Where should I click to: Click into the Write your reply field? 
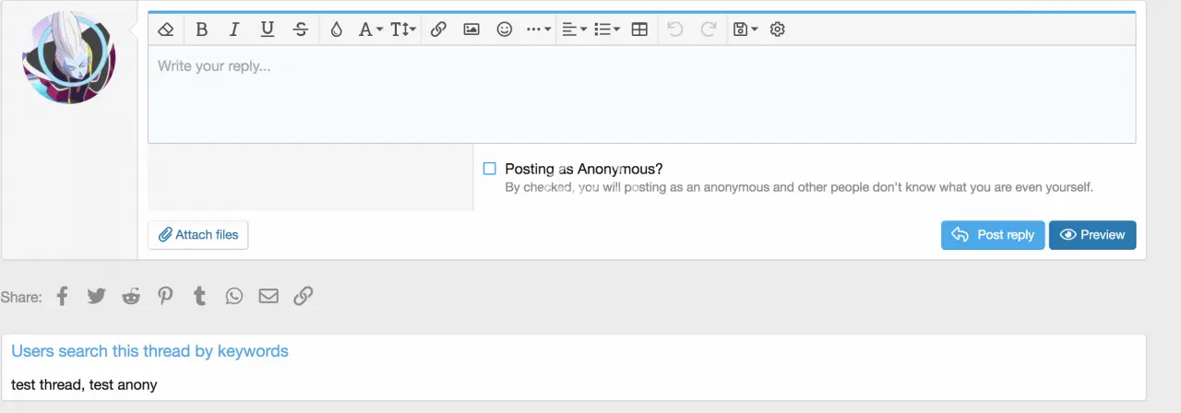point(641,94)
